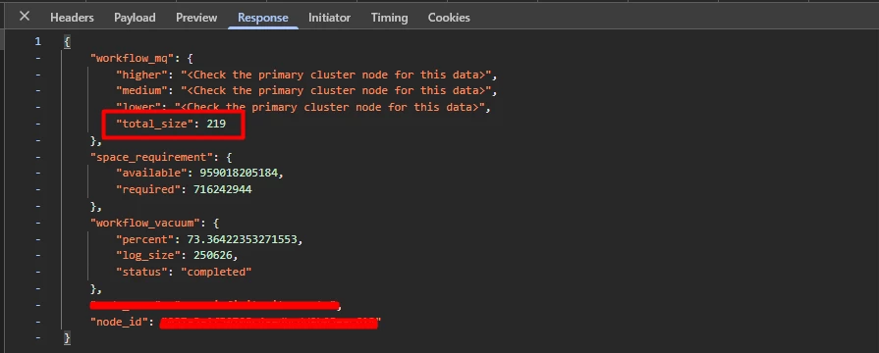Click line number 1 in gutter
Viewport: 879px width, 353px height.
click(x=37, y=41)
